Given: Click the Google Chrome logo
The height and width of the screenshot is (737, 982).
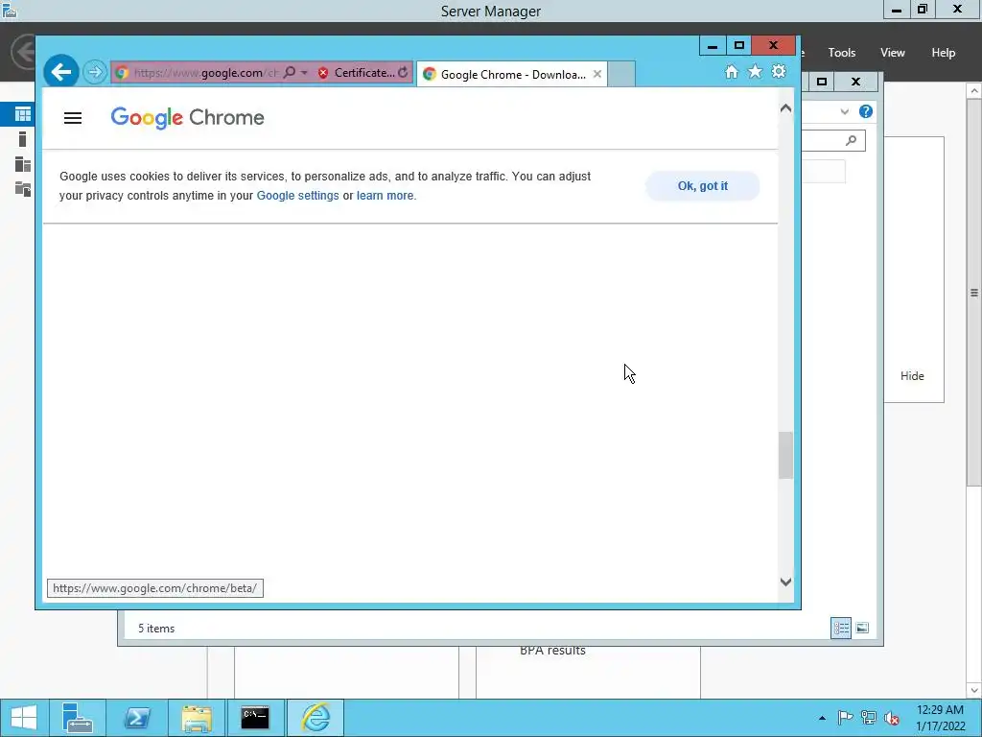Looking at the screenshot, I should 187,117.
